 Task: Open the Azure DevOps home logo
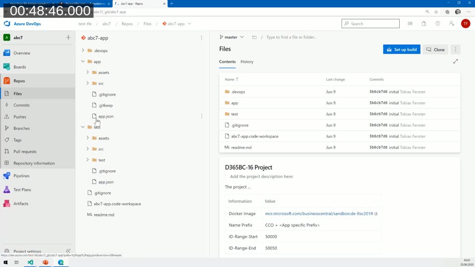tap(22, 24)
